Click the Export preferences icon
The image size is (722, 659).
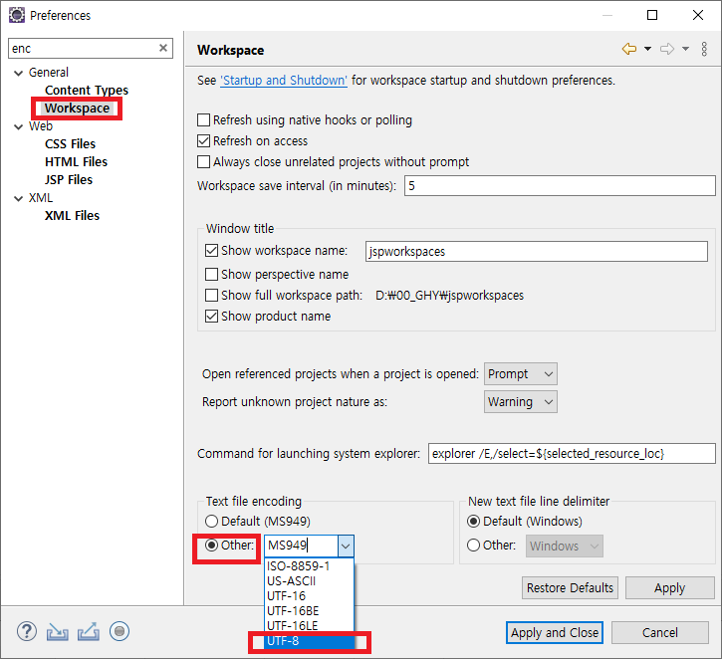[x=89, y=631]
